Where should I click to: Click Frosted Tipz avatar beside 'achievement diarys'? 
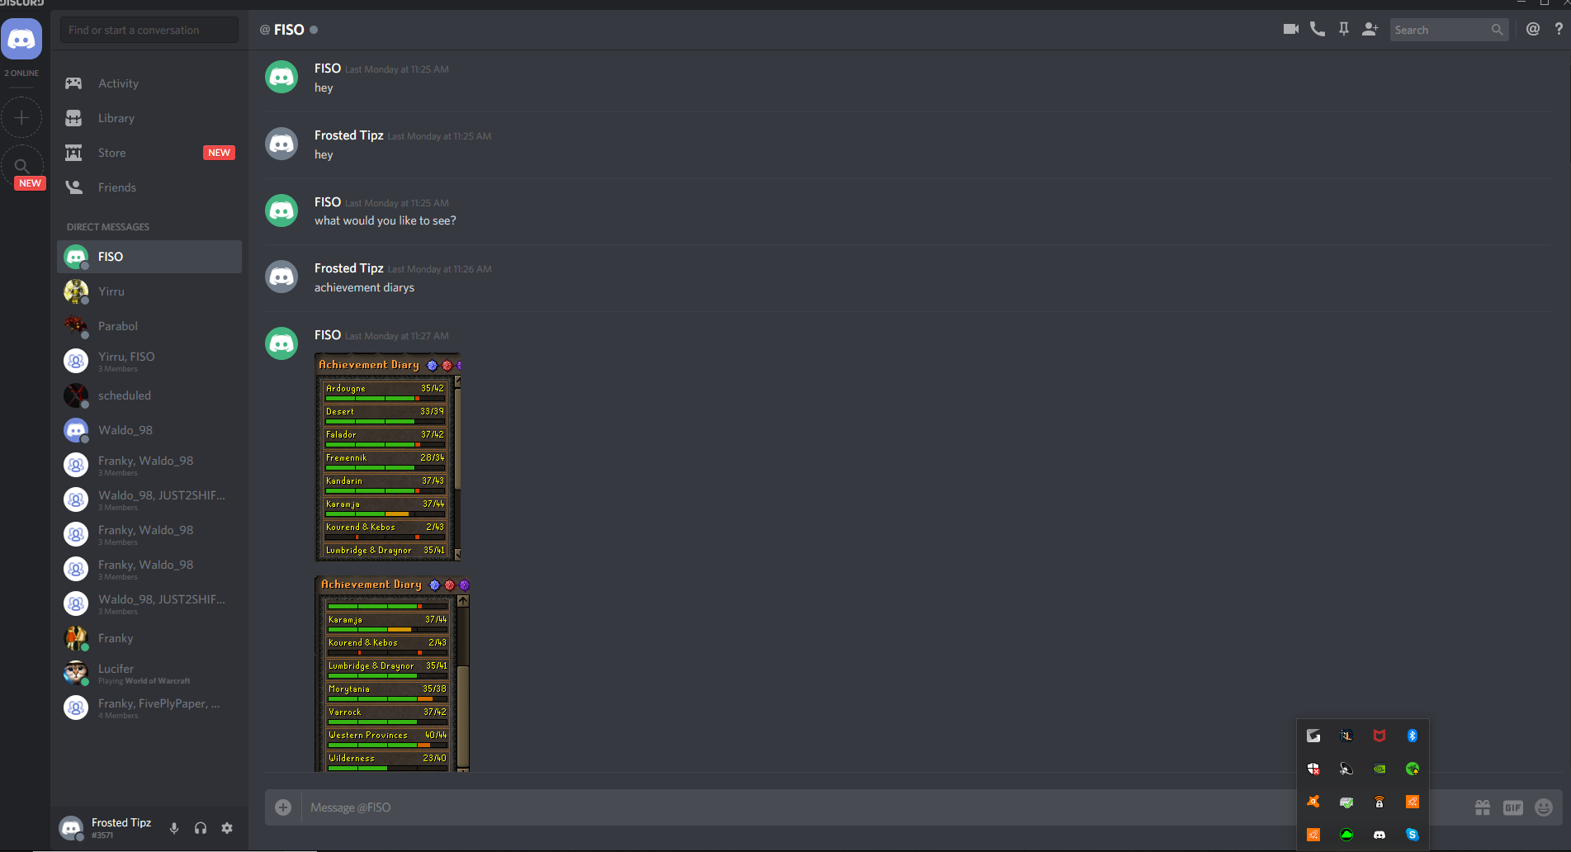click(282, 277)
